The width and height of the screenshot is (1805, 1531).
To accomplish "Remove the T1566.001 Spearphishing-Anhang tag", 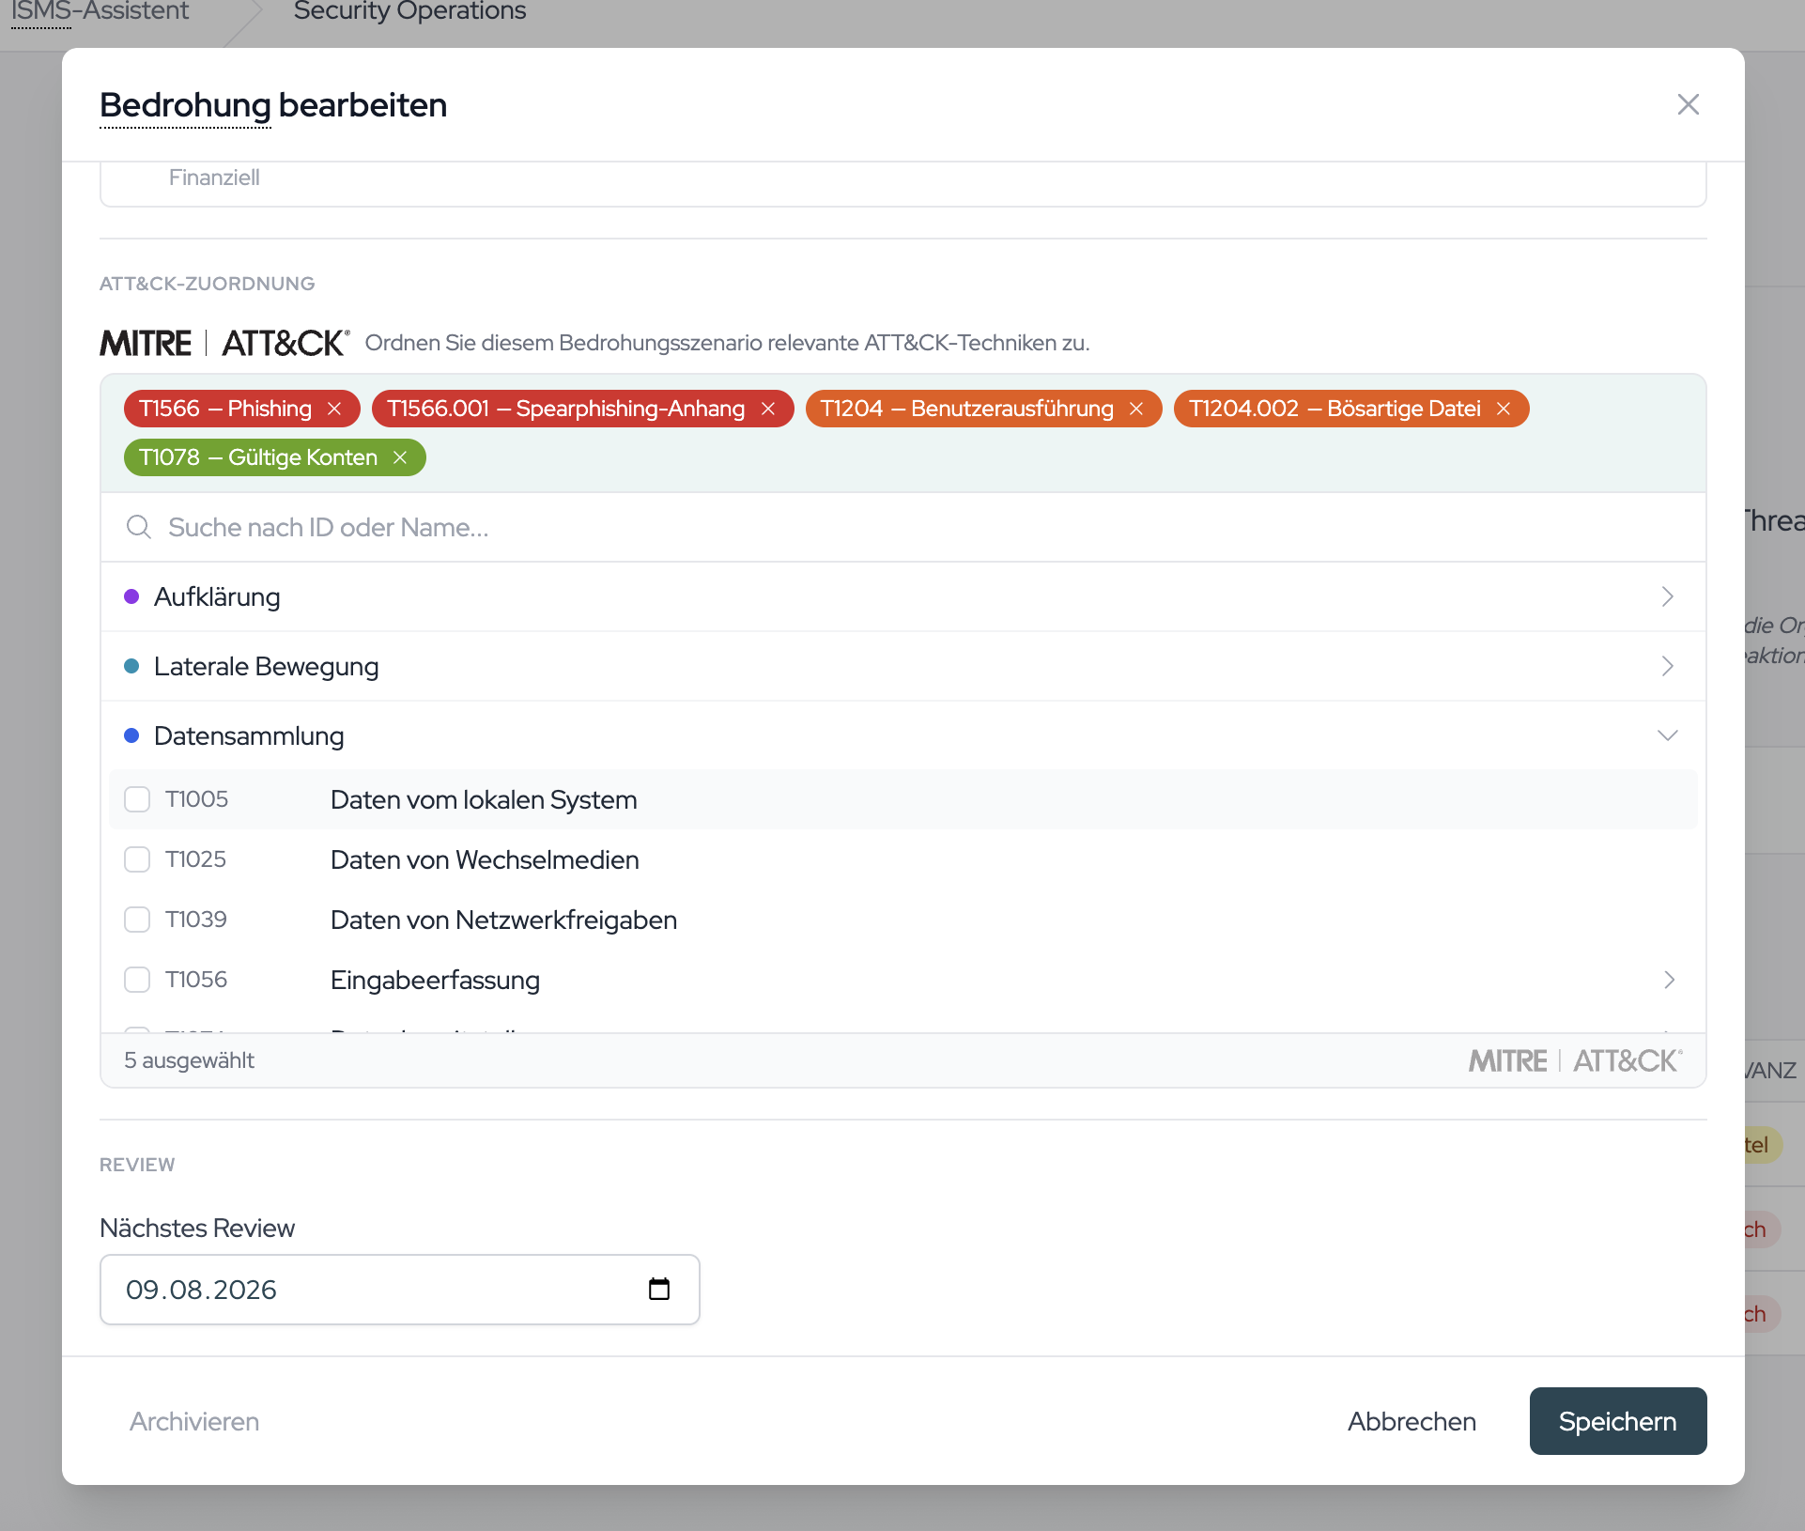I will click(x=768, y=409).
